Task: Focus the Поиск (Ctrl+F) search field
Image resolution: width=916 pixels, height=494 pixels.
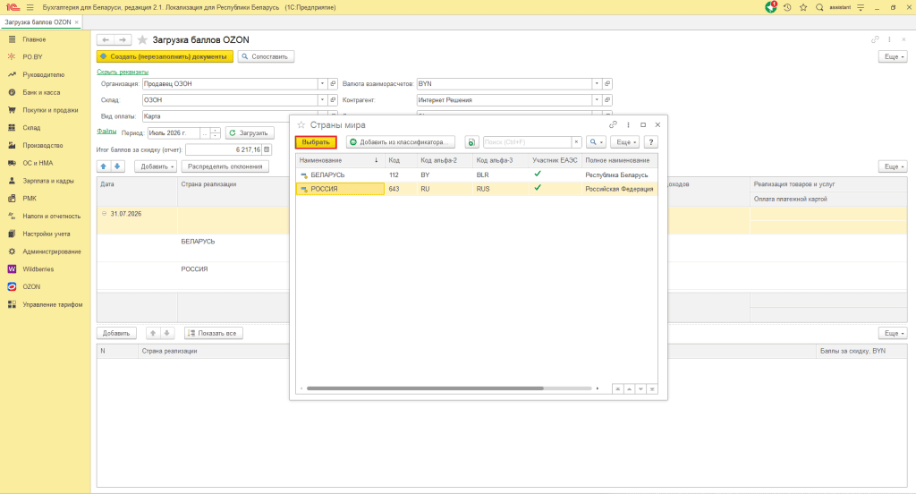Action: click(527, 142)
